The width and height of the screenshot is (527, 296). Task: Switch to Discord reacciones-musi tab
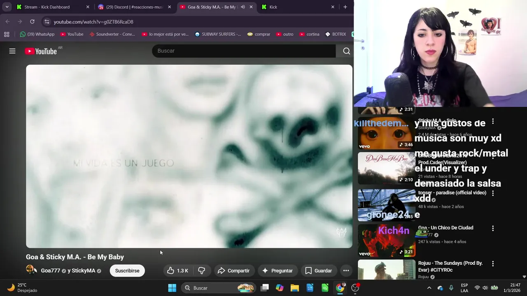click(134, 7)
